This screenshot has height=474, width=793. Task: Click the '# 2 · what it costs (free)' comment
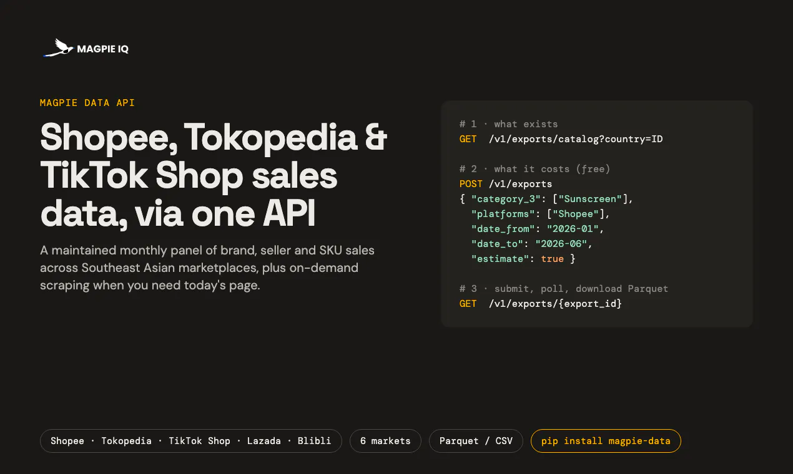[534, 169]
